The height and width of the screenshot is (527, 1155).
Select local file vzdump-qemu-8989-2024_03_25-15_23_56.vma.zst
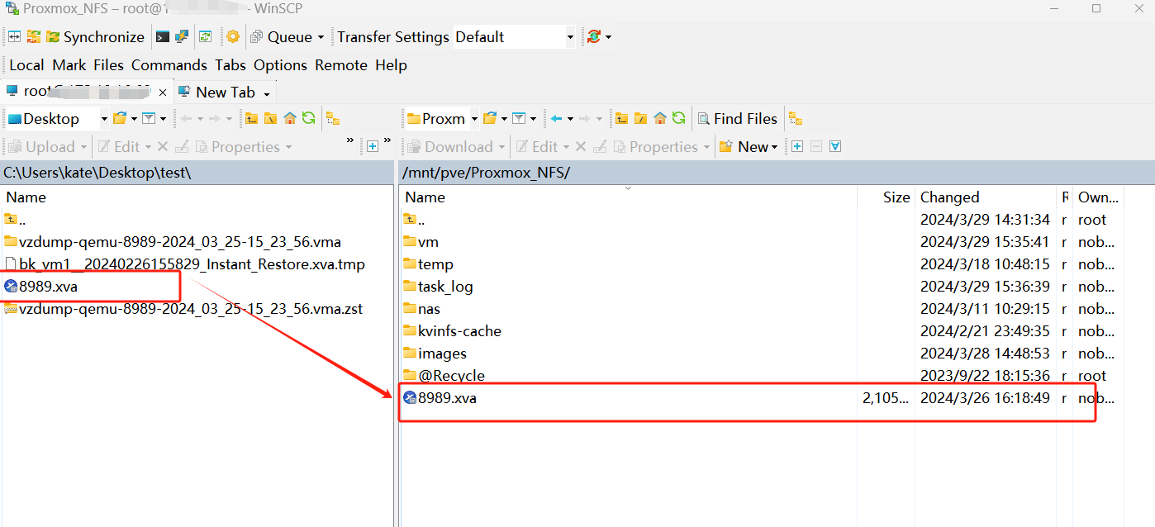[183, 309]
